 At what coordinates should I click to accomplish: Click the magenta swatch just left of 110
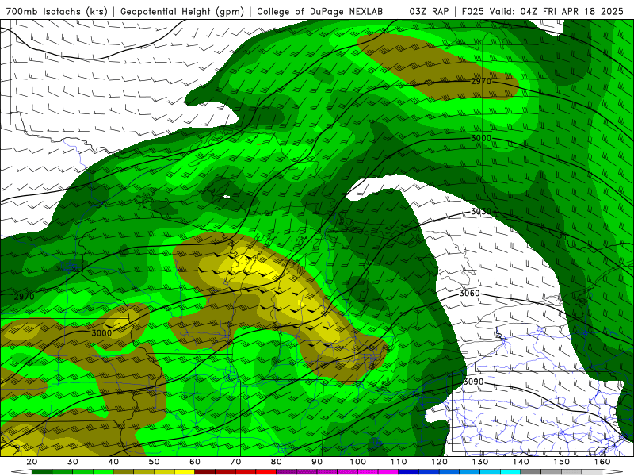pos(388,472)
